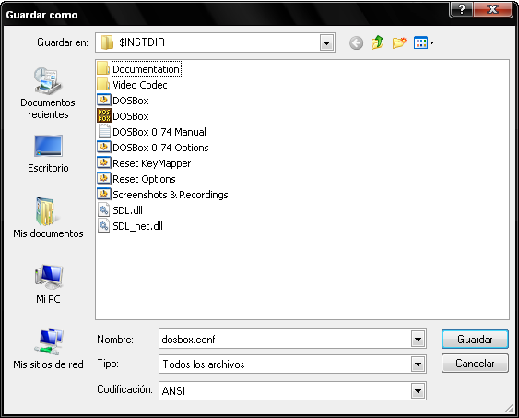Create a new folder
The height and width of the screenshot is (418, 519).
[x=399, y=42]
